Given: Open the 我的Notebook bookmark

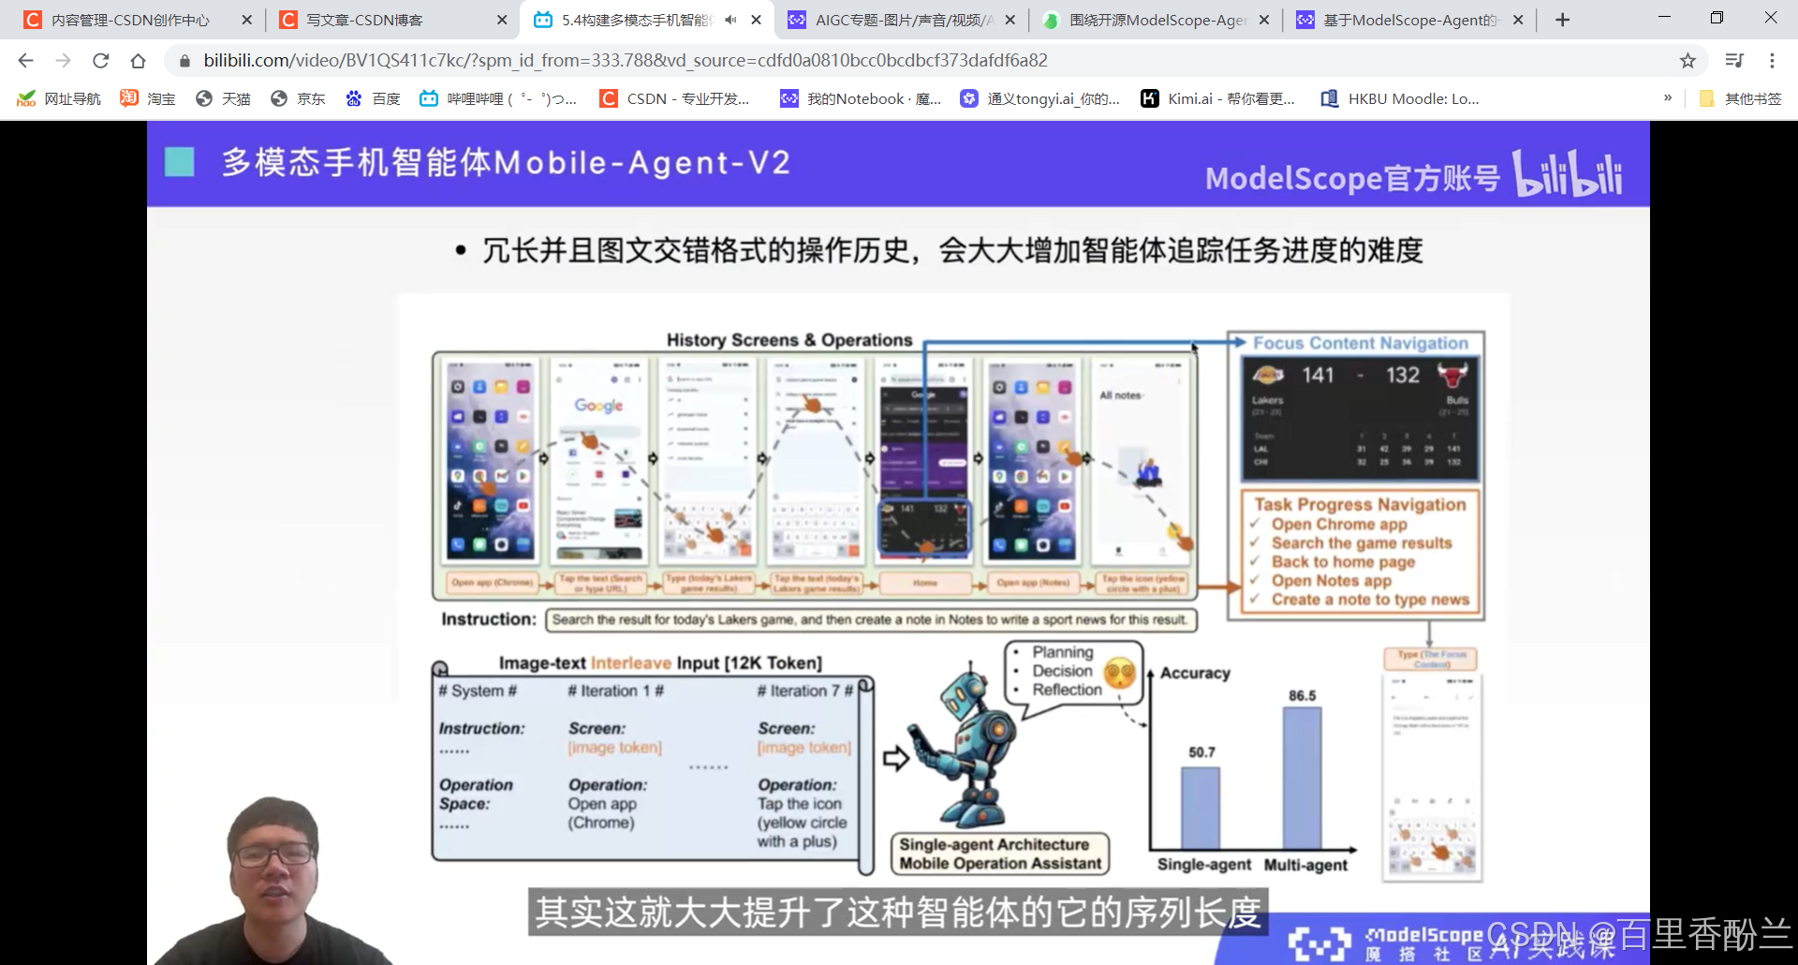Looking at the screenshot, I should click(862, 98).
